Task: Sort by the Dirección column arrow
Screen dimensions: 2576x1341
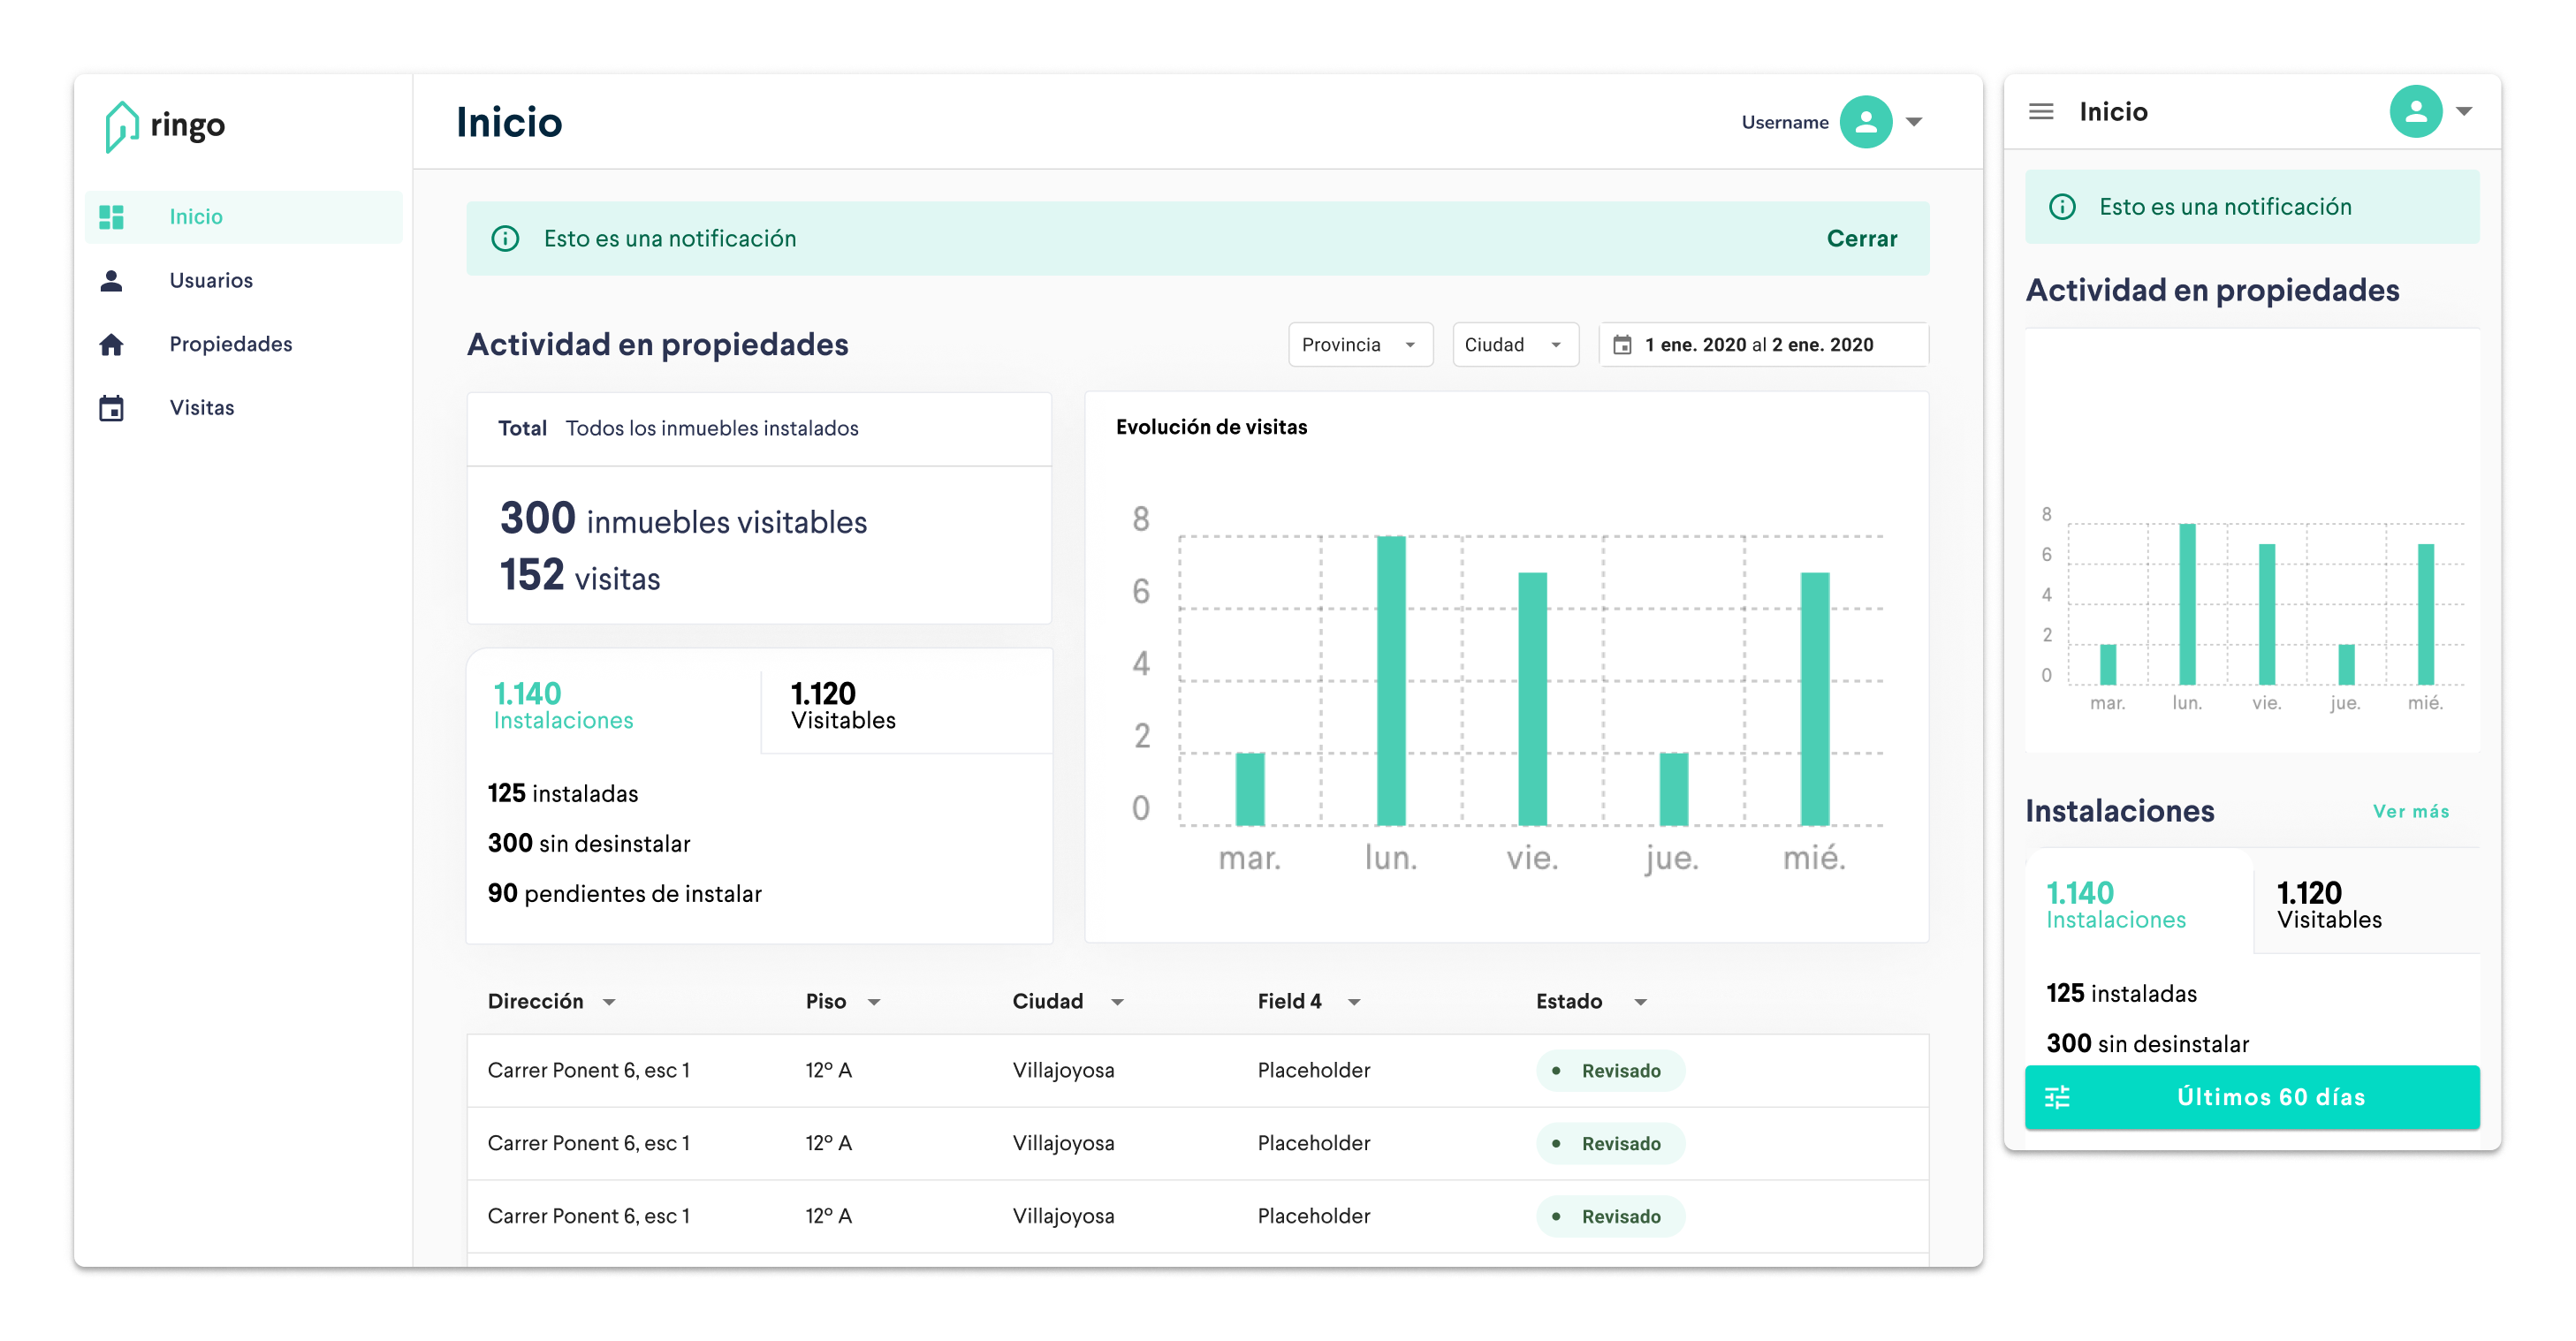Action: [x=609, y=1002]
